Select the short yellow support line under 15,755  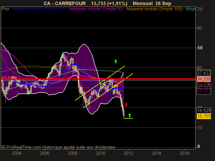tap(128, 118)
